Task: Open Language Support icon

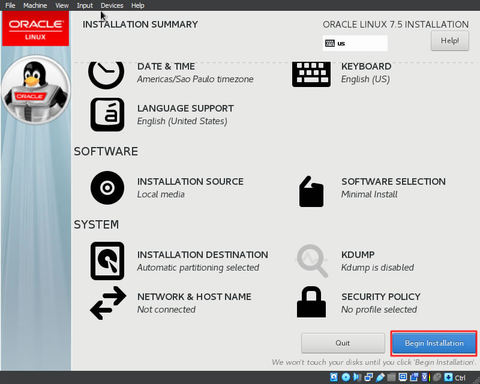Action: [107, 115]
